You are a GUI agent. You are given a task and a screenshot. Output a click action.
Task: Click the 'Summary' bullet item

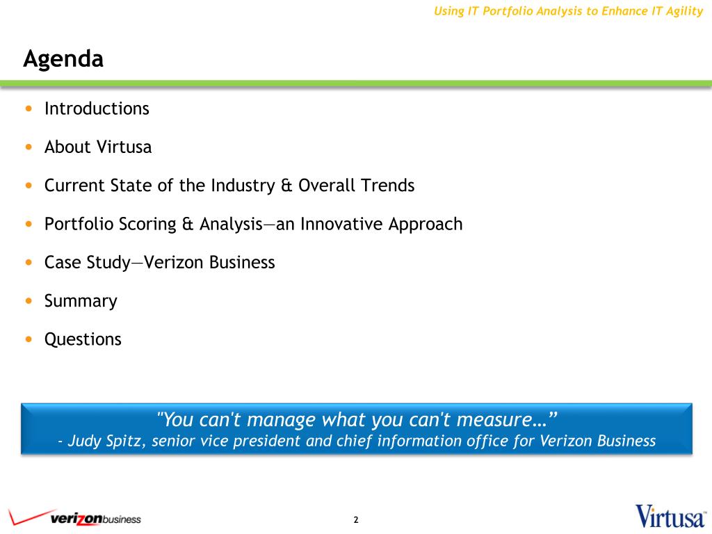click(x=81, y=301)
